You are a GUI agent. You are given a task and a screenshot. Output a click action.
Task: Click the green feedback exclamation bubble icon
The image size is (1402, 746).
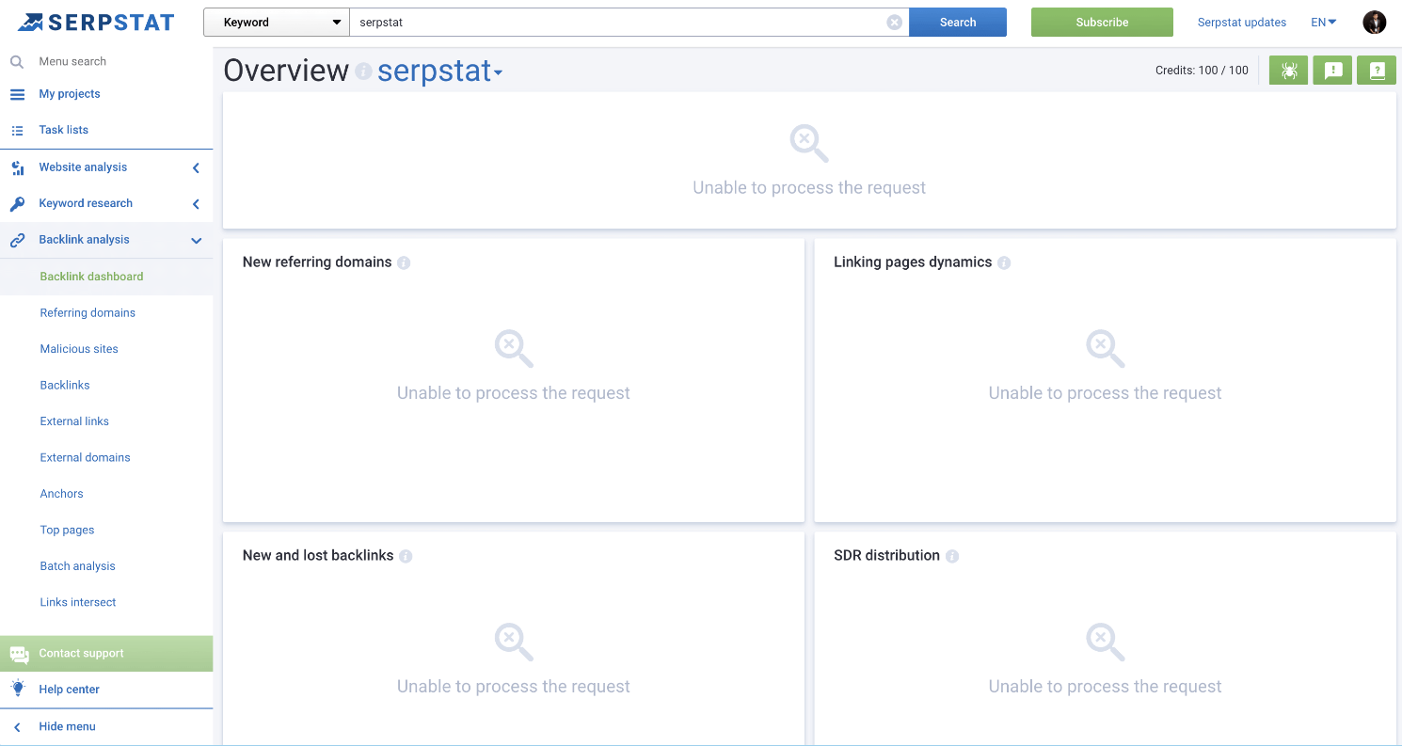click(x=1333, y=71)
